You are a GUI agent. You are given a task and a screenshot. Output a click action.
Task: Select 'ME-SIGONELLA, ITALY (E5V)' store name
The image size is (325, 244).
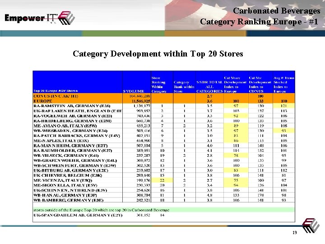click(x=65, y=185)
